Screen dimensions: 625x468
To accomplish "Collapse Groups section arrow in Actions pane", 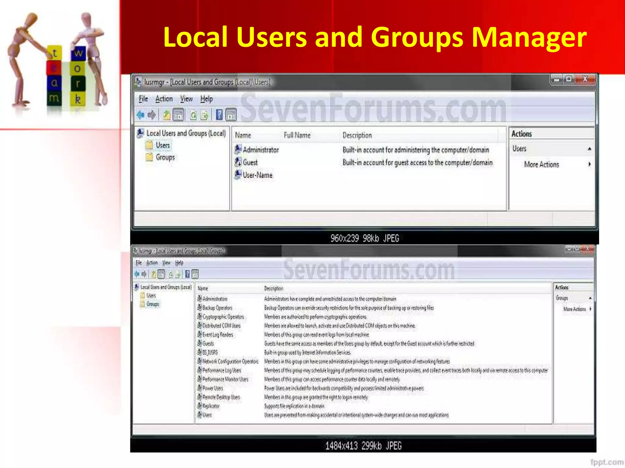I will point(590,298).
